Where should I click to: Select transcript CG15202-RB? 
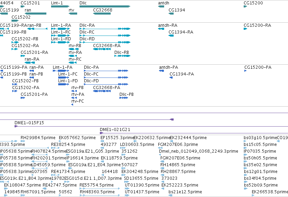(15, 42)
